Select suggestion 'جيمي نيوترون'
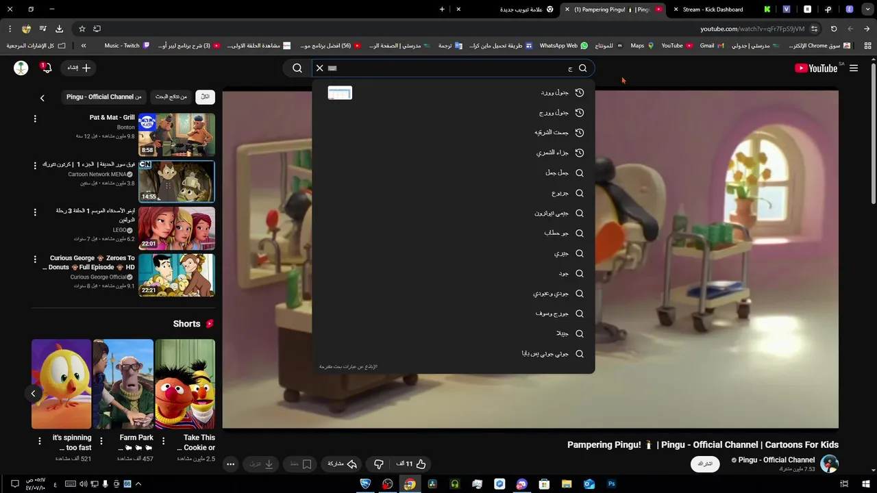This screenshot has height=493, width=877. point(454,213)
